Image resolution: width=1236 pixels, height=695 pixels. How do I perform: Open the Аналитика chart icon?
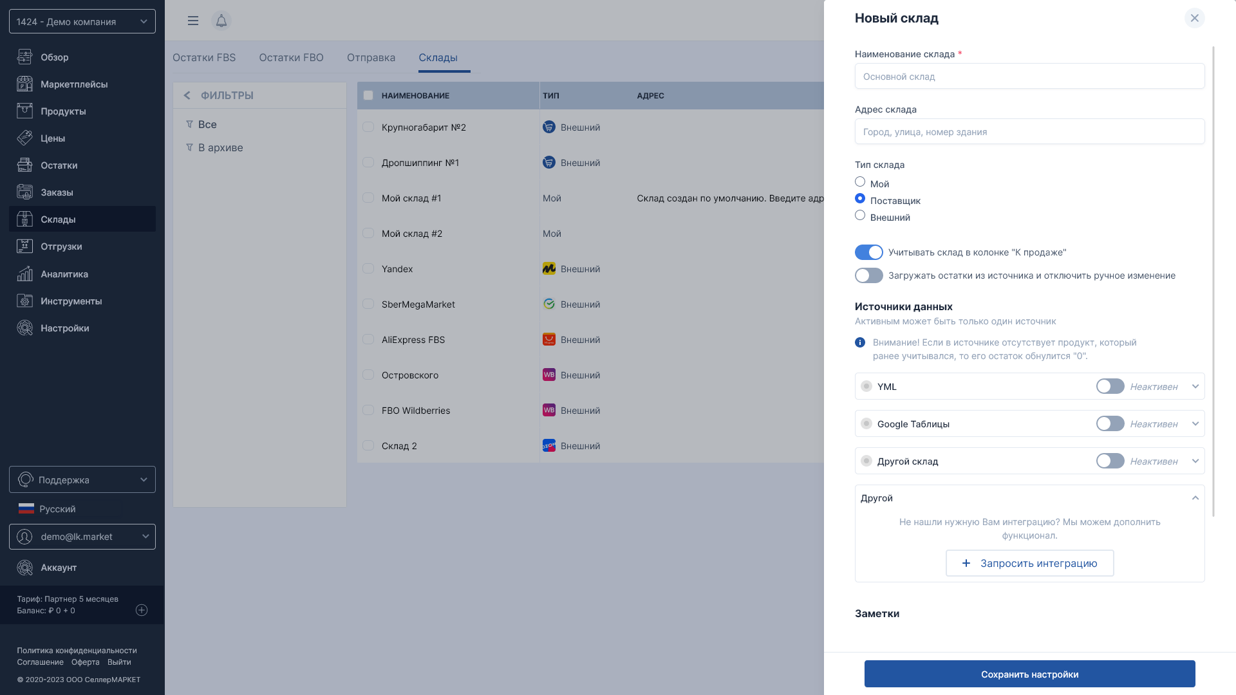[24, 274]
